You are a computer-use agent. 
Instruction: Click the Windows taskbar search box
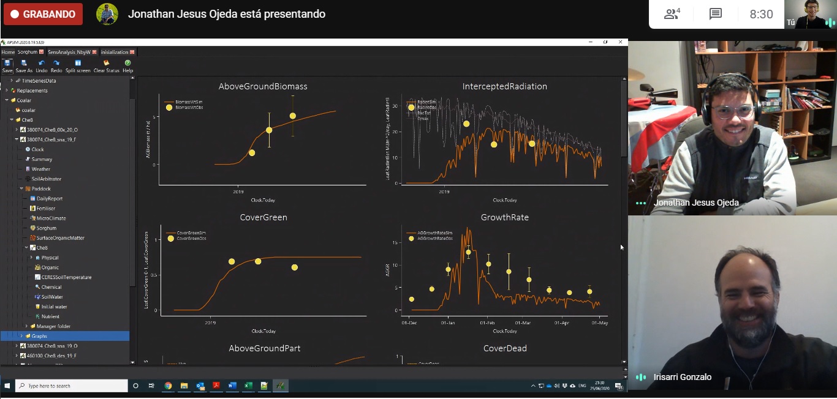72,386
